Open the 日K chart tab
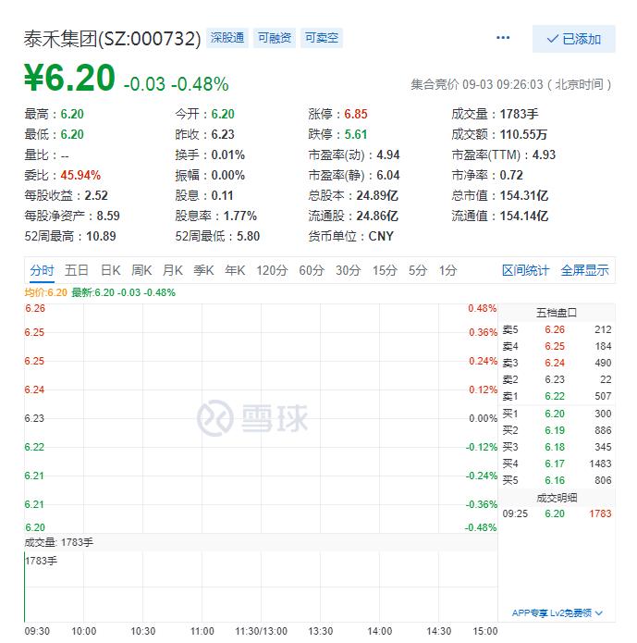The height and width of the screenshot is (643, 637). pos(111,271)
